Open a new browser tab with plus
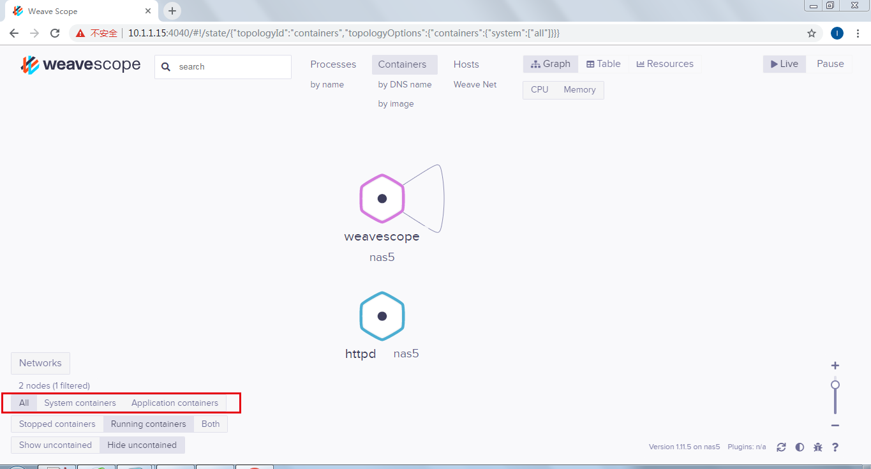Viewport: 871px width, 469px height. pos(172,11)
